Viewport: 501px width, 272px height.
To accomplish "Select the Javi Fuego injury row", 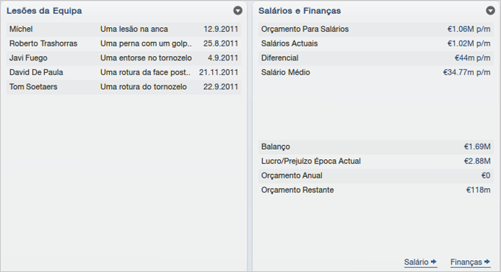I will coord(124,57).
